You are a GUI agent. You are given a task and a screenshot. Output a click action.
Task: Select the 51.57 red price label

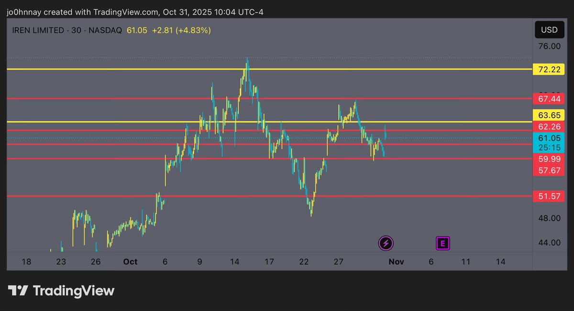(x=549, y=196)
